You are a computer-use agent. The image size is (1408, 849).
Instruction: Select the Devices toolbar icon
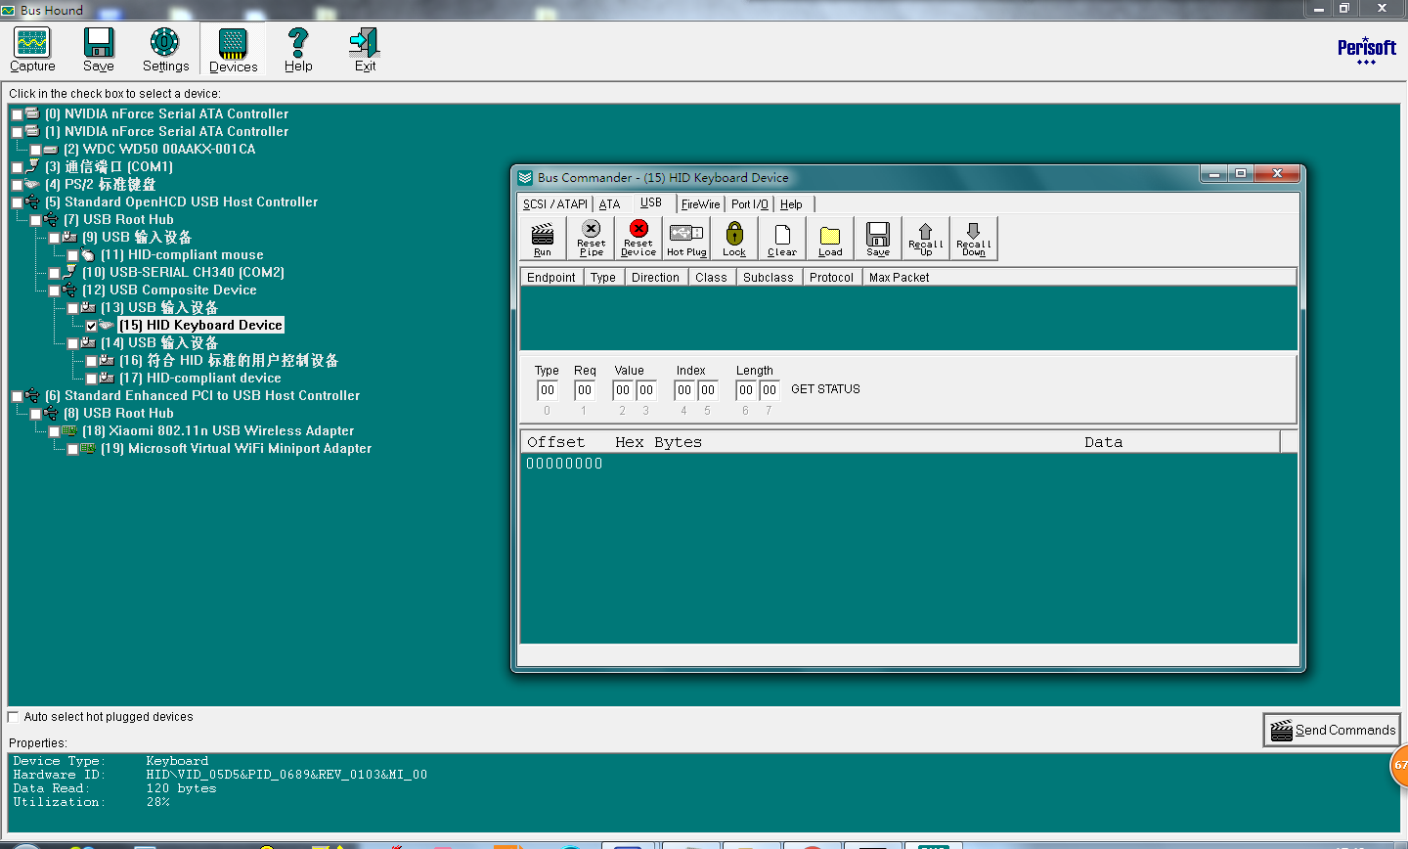pos(233,49)
